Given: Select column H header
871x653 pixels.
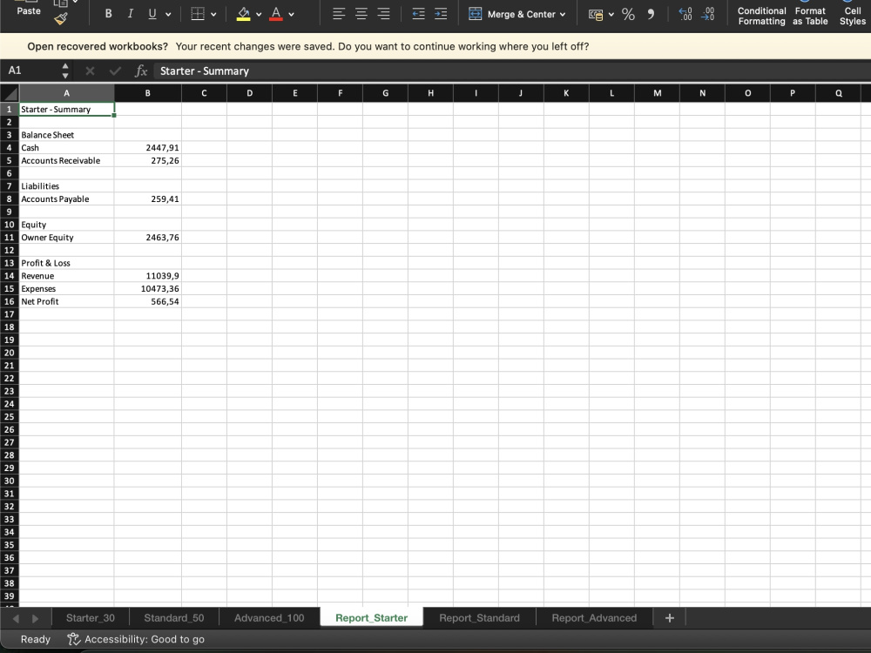Looking at the screenshot, I should pyautogui.click(x=430, y=93).
